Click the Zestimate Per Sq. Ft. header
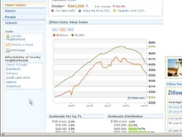The width and height of the screenshot is (182, 137). tap(76, 116)
